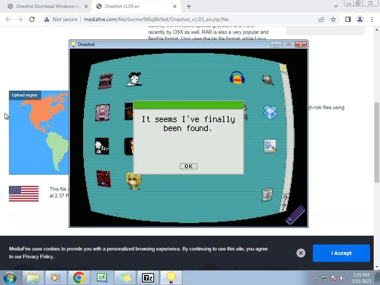Open the Chrome profile menu
Viewport: 380px width, 285px height.
tap(360, 19)
